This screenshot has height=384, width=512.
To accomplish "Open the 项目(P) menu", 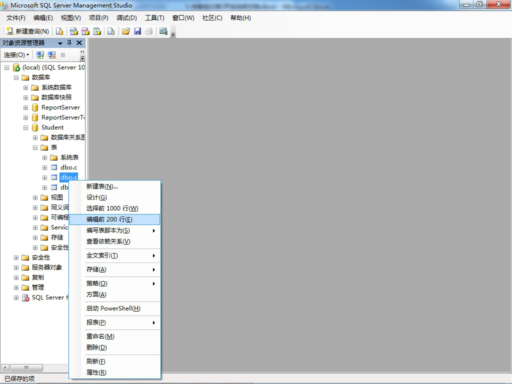I will coord(98,18).
